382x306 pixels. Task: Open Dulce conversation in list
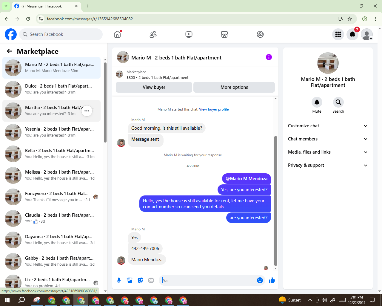[x=52, y=89]
